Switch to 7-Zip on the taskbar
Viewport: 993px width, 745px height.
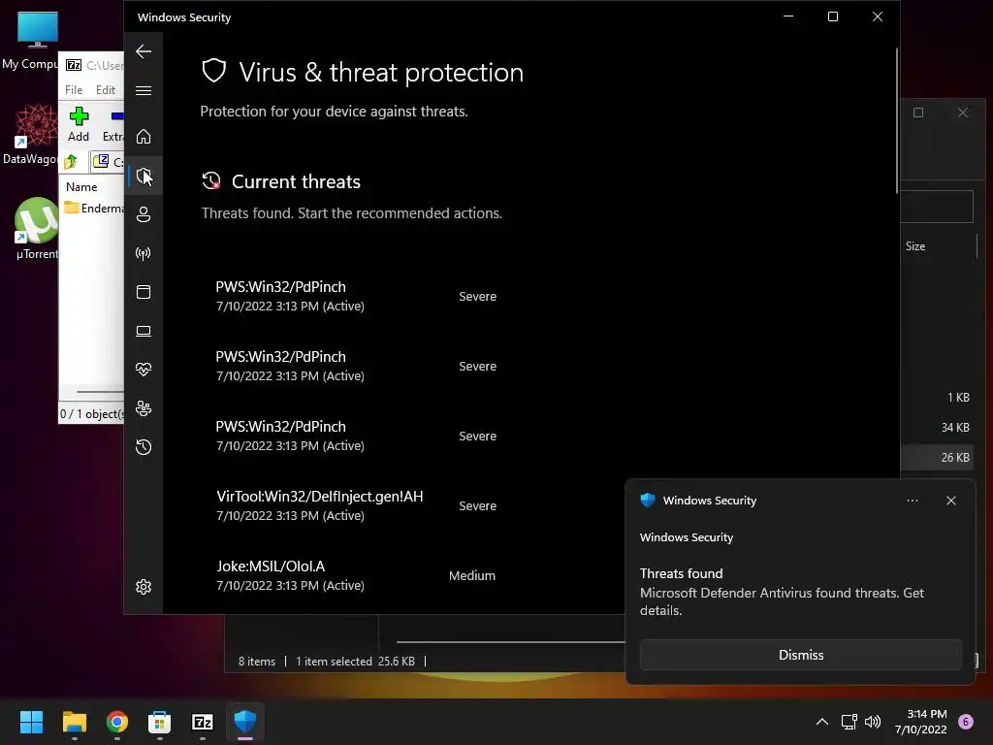pyautogui.click(x=202, y=722)
